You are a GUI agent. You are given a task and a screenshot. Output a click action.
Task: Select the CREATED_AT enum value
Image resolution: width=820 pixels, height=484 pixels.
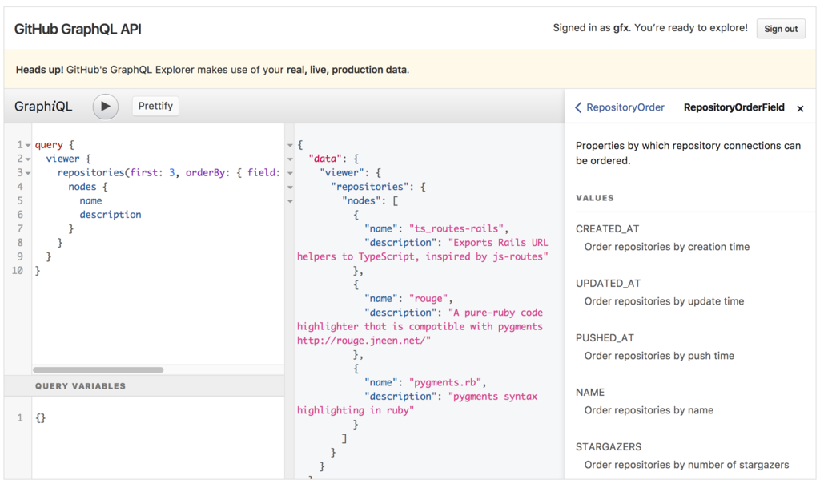607,228
